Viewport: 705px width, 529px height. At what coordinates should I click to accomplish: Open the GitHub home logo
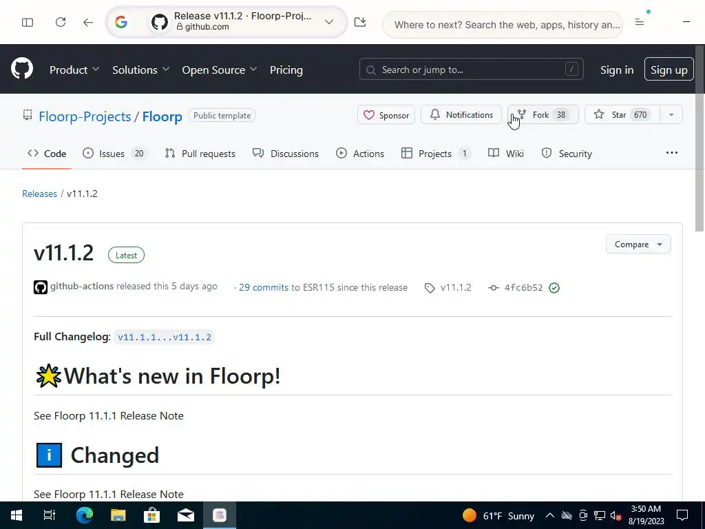pos(22,68)
